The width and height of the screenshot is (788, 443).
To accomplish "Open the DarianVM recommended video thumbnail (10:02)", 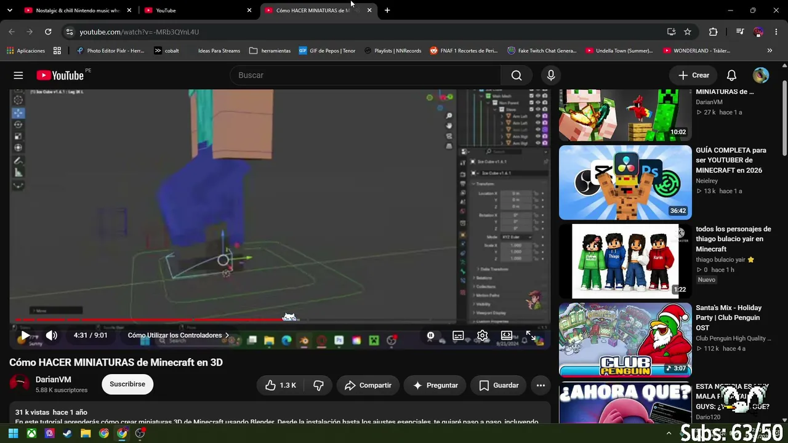I will tap(625, 115).
